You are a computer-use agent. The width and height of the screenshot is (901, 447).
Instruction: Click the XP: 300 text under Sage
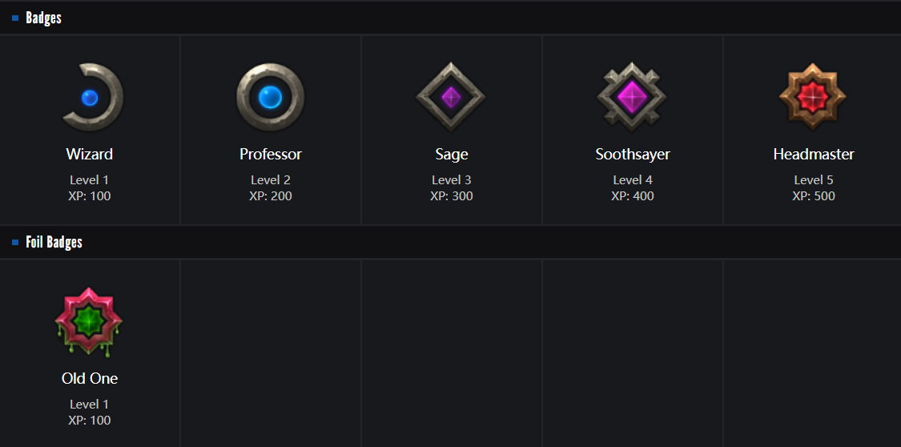tap(452, 196)
